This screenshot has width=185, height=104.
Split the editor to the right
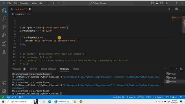tap(177, 9)
